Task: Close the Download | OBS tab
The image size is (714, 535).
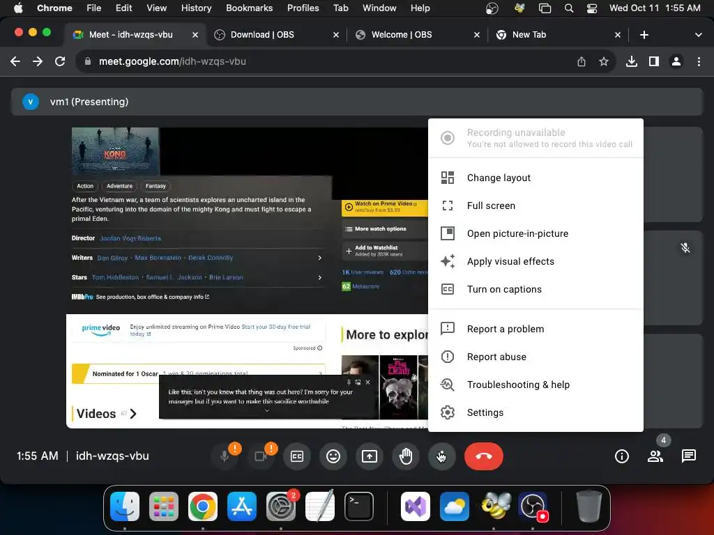Action: pos(336,35)
